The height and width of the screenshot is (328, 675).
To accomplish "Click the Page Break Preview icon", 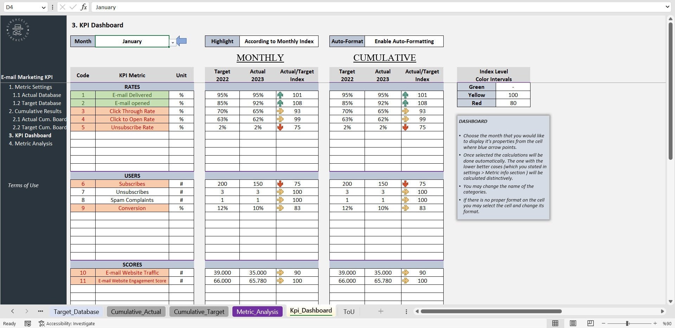I will (590, 323).
